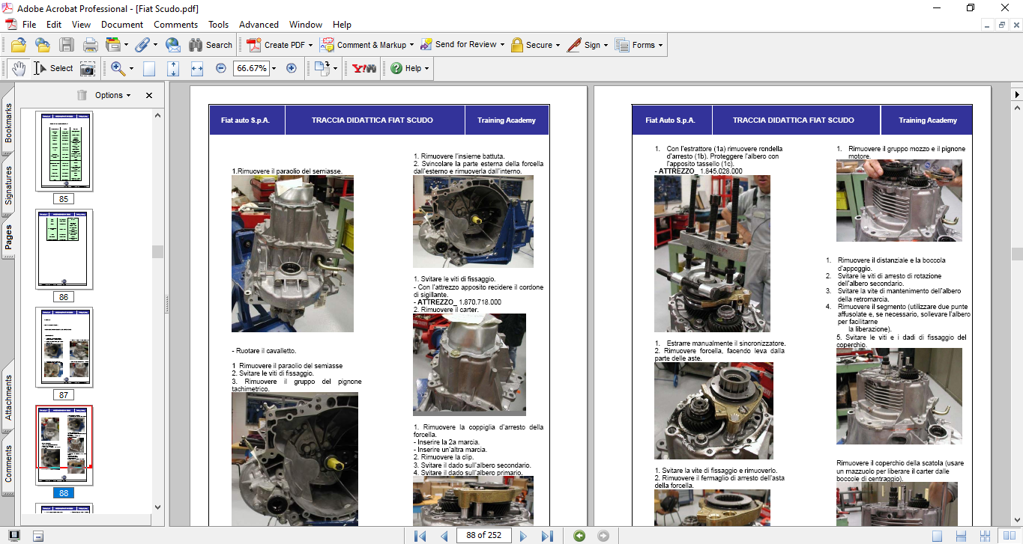The image size is (1023, 544).
Task: Select the Hand tool
Action: point(19,68)
